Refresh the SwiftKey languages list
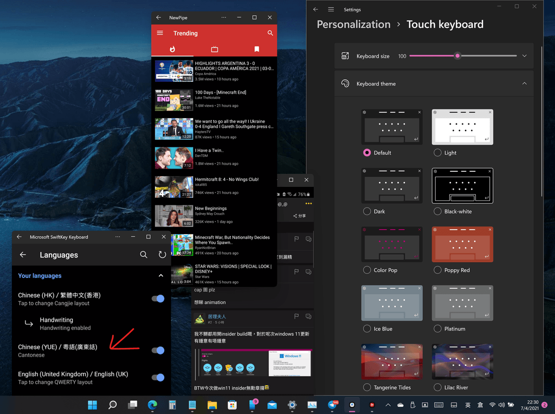The image size is (555, 414). [162, 255]
